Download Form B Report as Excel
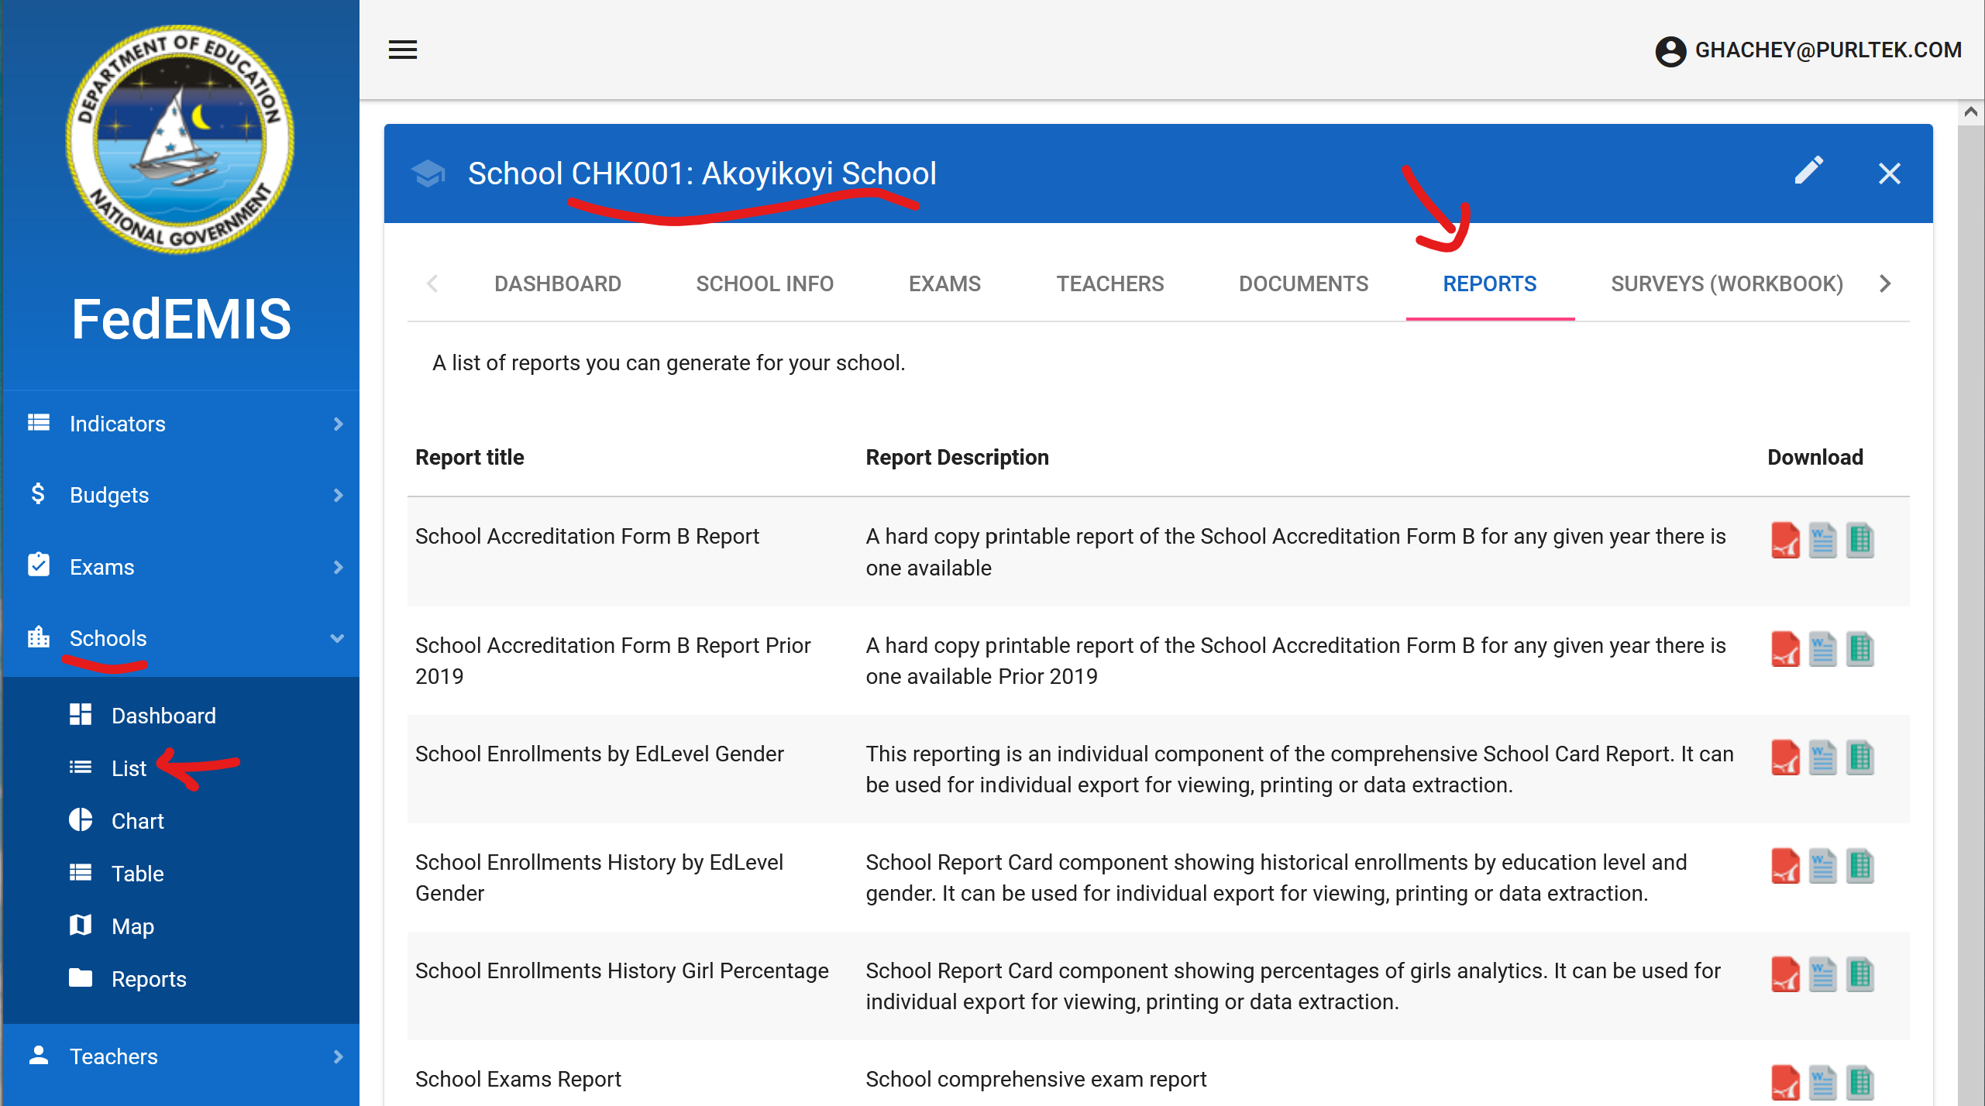Viewport: 1985px width, 1106px height. pyautogui.click(x=1859, y=540)
